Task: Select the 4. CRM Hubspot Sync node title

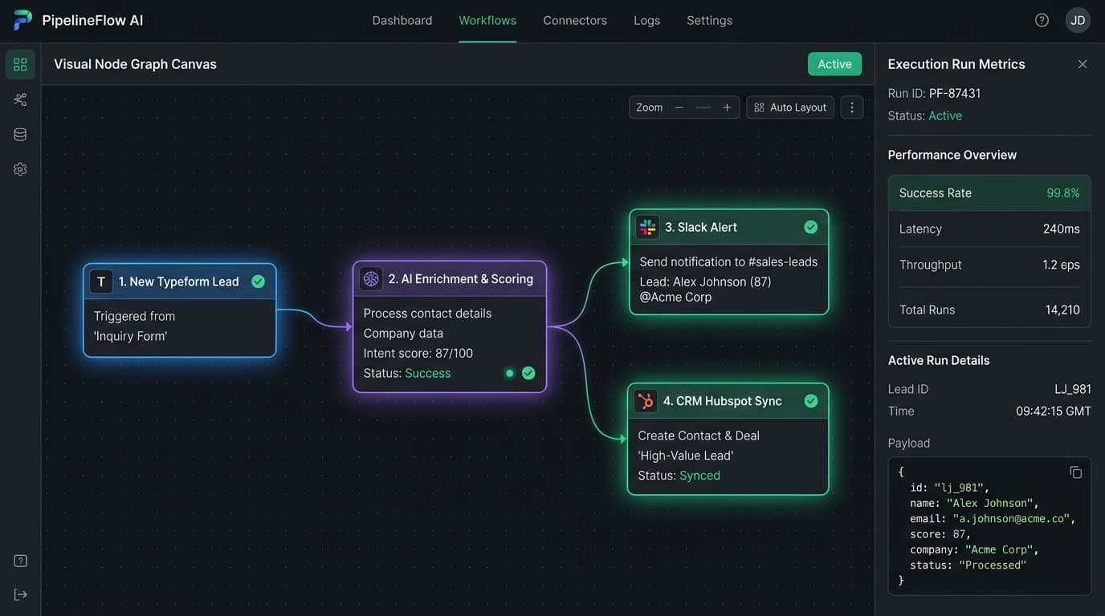Action: click(x=723, y=401)
